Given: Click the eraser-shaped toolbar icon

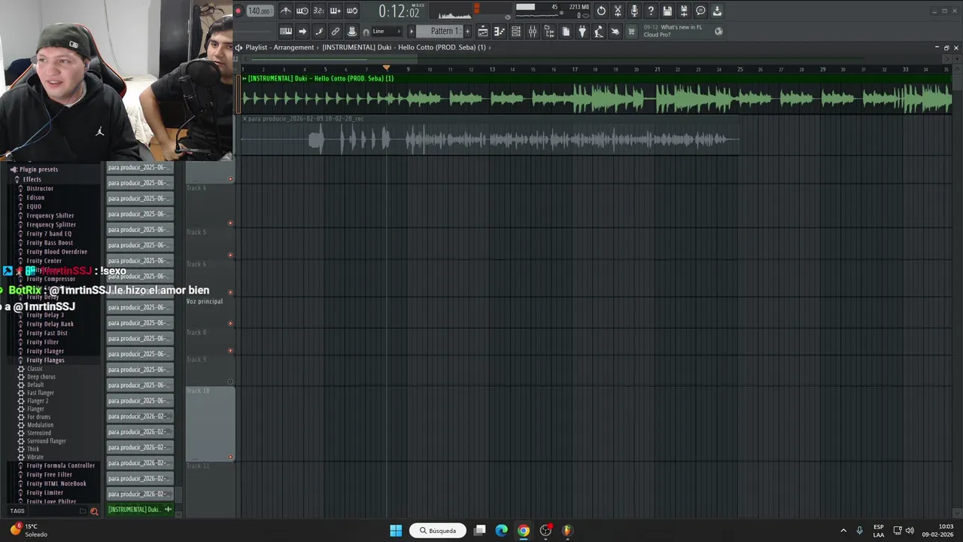Looking at the screenshot, I should (615, 31).
